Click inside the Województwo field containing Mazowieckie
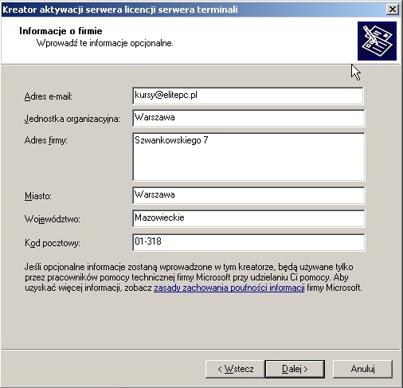The width and height of the screenshot is (403, 388). coord(248,218)
